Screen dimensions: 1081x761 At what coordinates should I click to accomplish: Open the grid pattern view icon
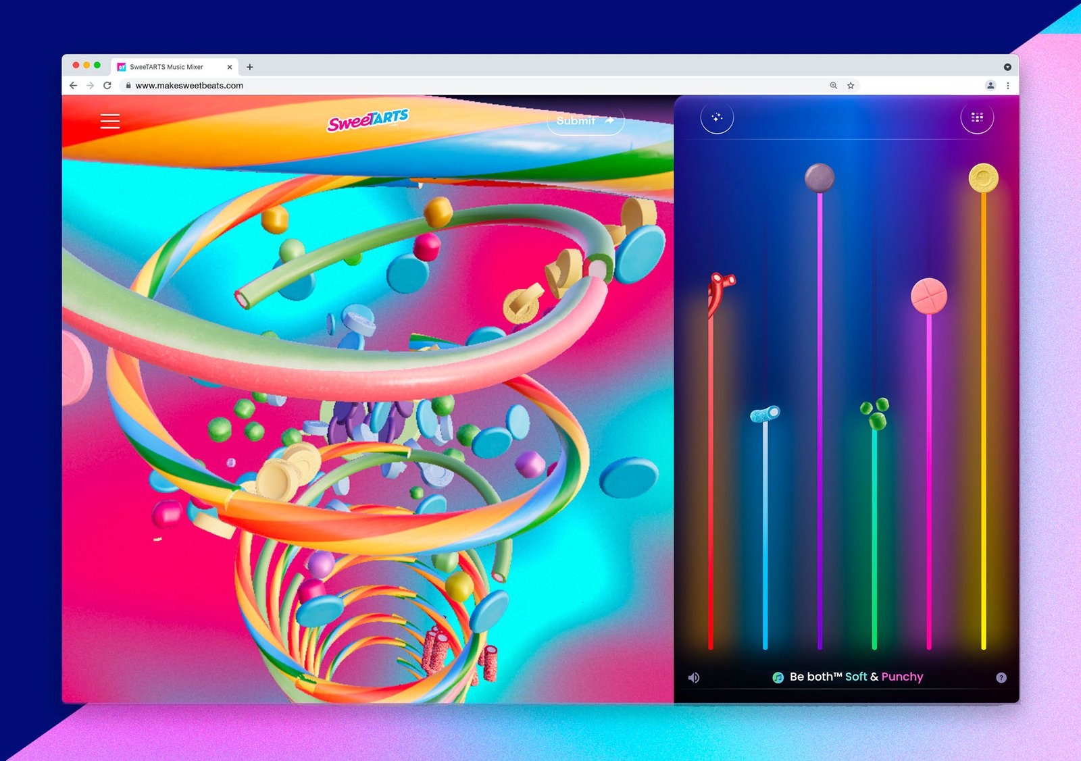(x=977, y=117)
